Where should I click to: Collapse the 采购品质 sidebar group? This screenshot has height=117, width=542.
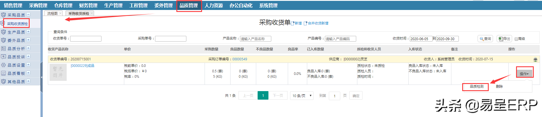click(28, 15)
